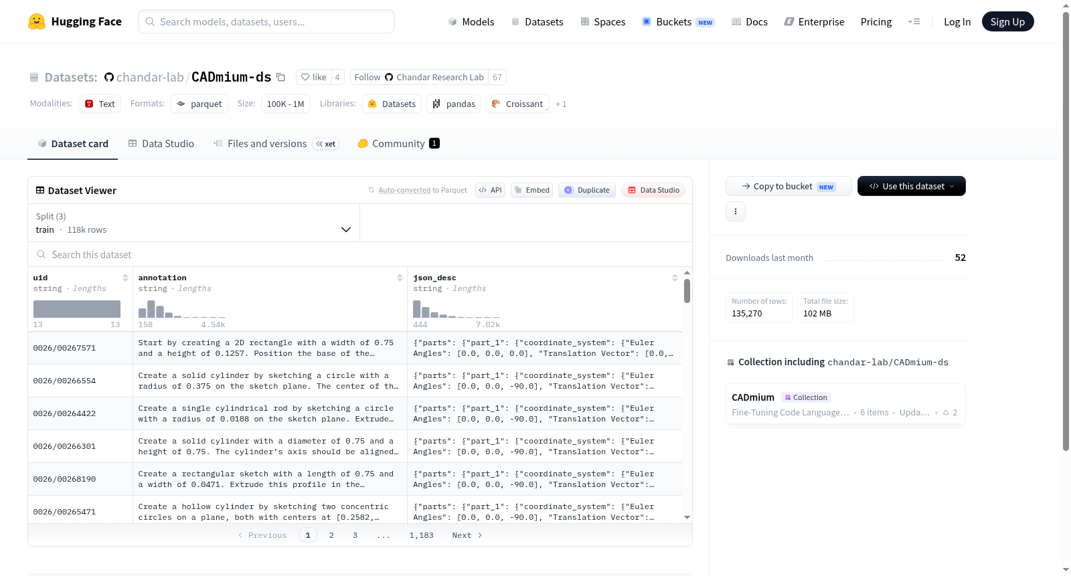Viewport: 1071px width, 576px height.
Task: Click the Log In link
Action: tap(957, 21)
